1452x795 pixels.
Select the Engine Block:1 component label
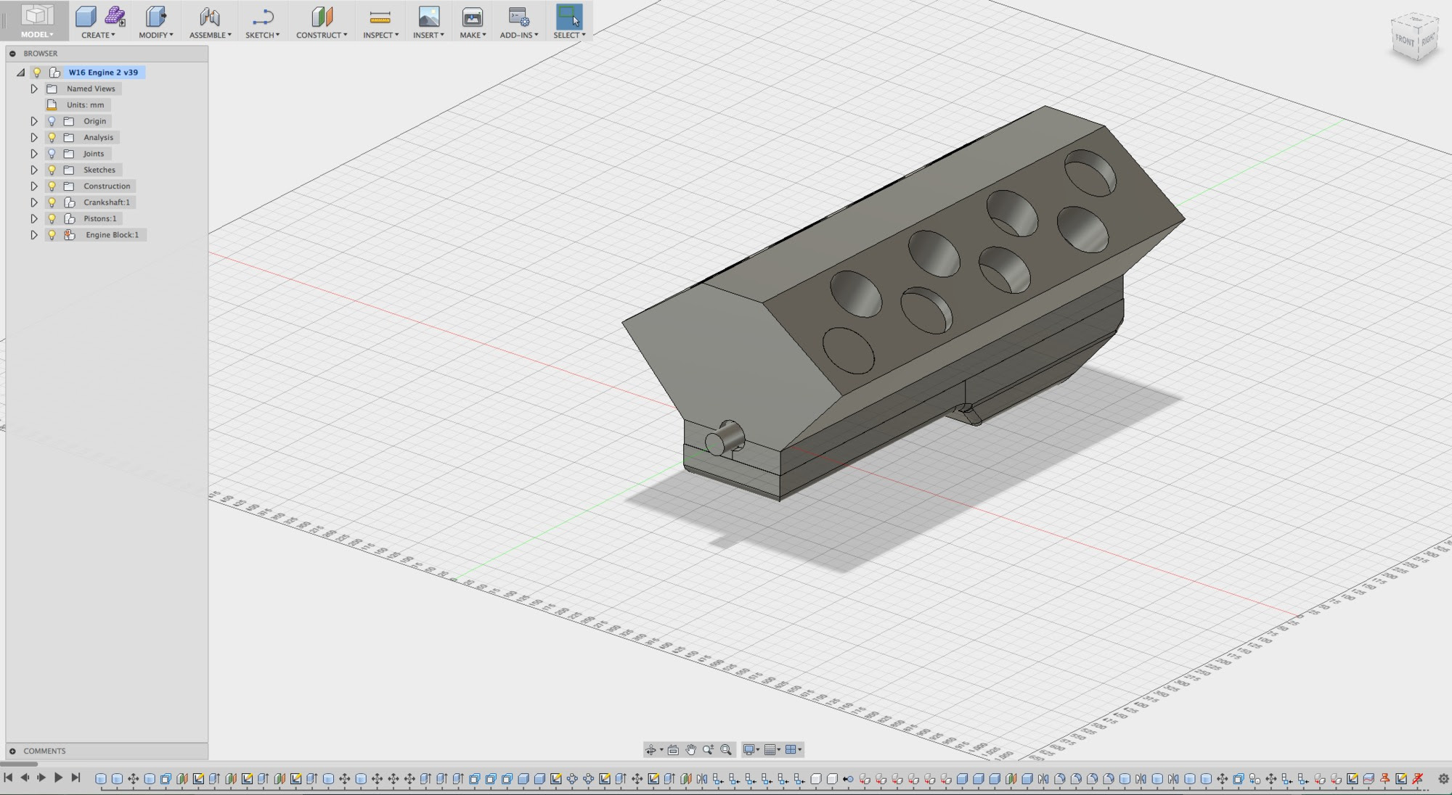point(112,235)
